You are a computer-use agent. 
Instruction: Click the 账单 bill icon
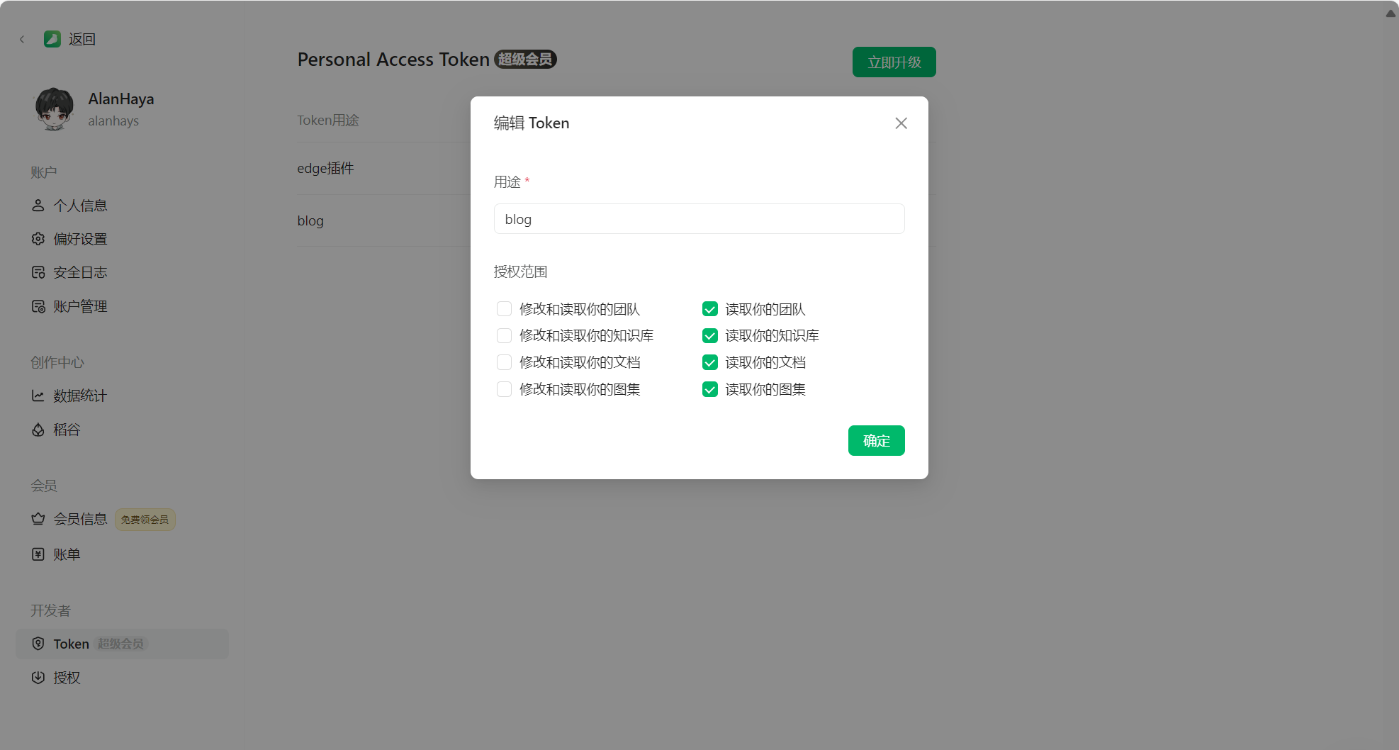point(38,554)
